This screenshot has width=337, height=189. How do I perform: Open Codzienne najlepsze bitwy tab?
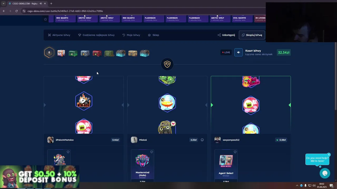point(96,35)
